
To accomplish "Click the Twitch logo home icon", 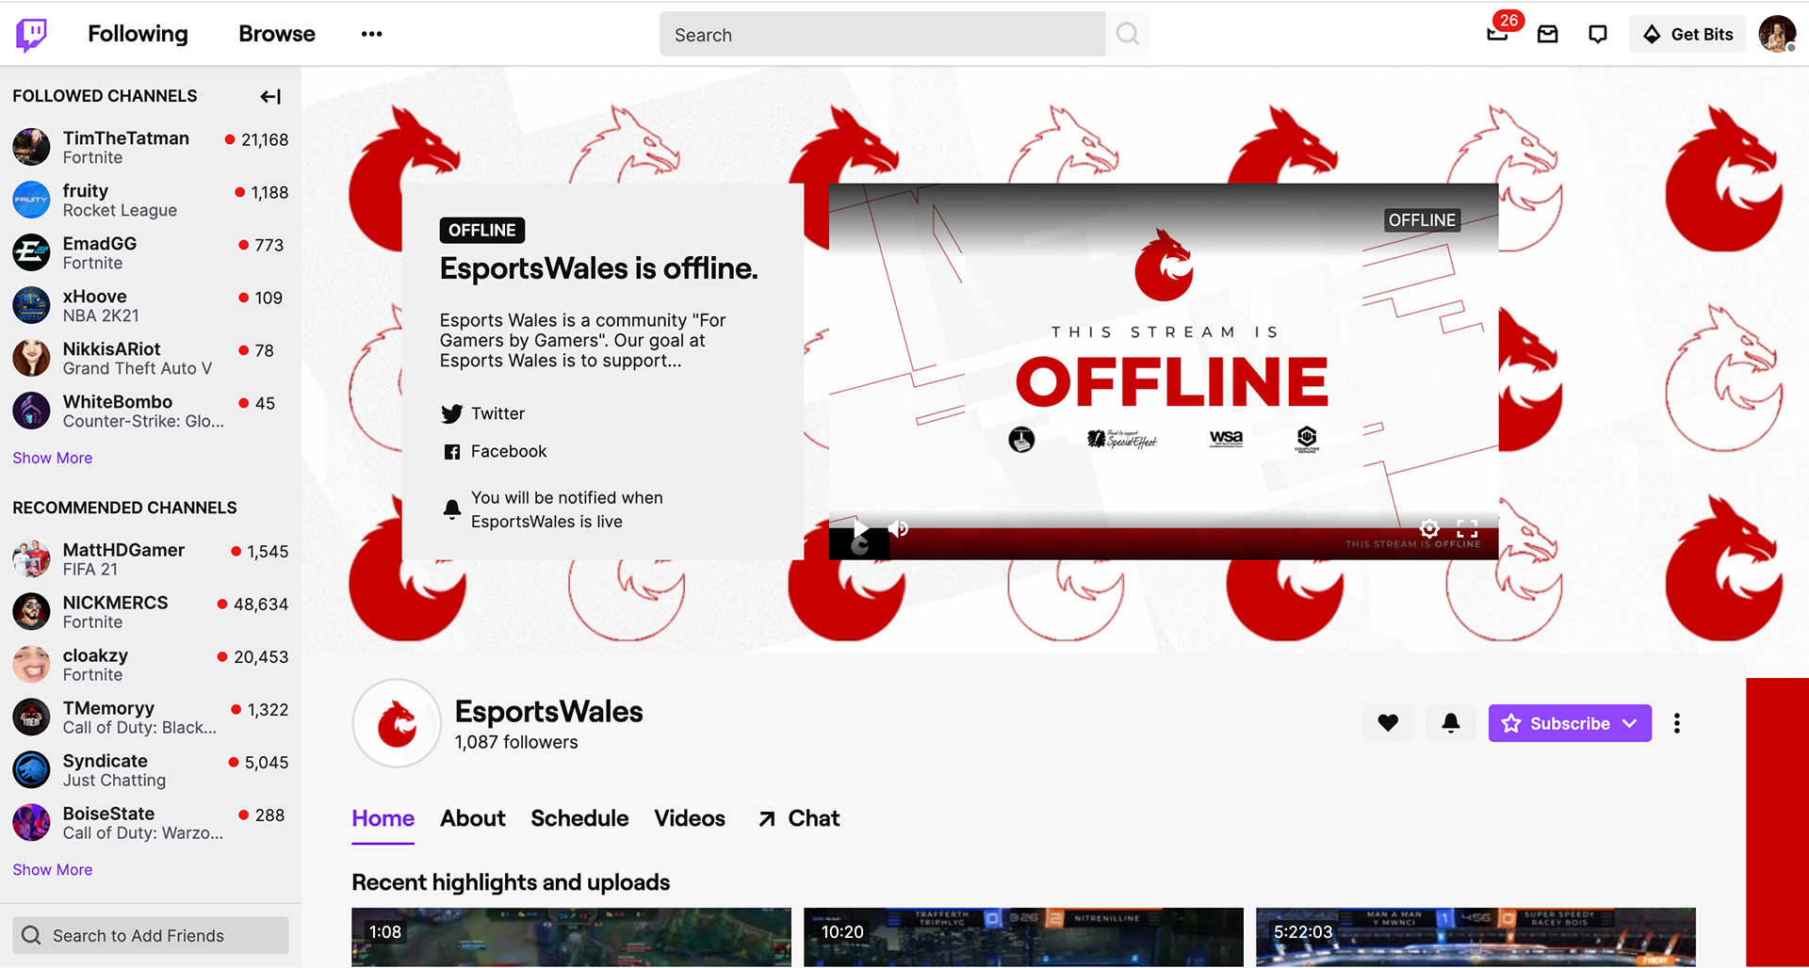I will click(x=32, y=35).
